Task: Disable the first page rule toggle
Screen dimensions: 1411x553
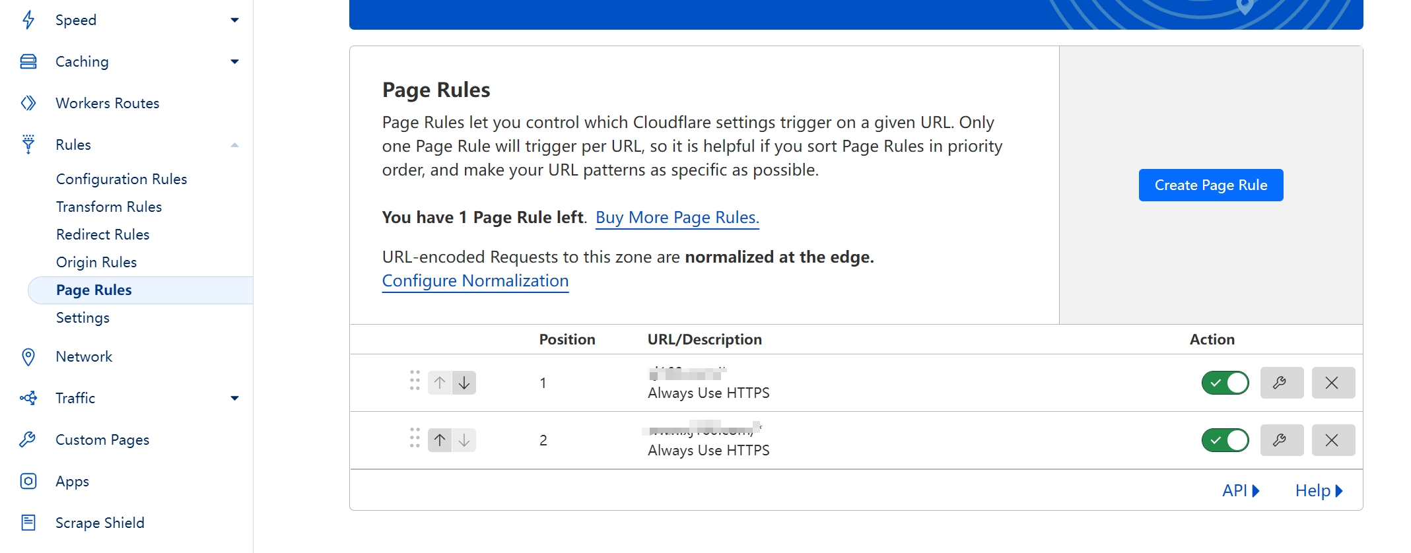Action: (1225, 383)
